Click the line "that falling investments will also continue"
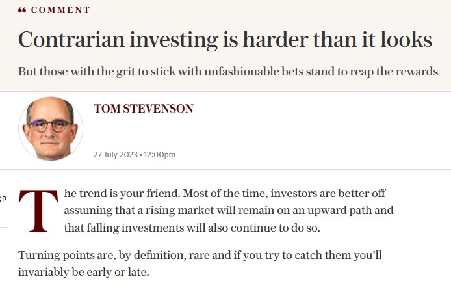The image size is (451, 281). (x=192, y=228)
